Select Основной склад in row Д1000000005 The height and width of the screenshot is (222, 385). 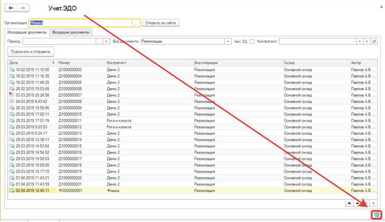click(x=298, y=83)
